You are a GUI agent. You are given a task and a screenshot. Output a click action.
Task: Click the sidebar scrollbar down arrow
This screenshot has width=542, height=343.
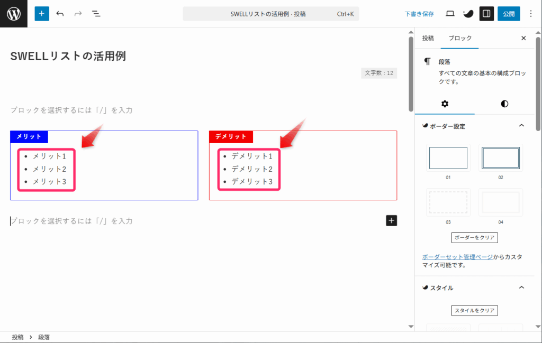(538, 327)
